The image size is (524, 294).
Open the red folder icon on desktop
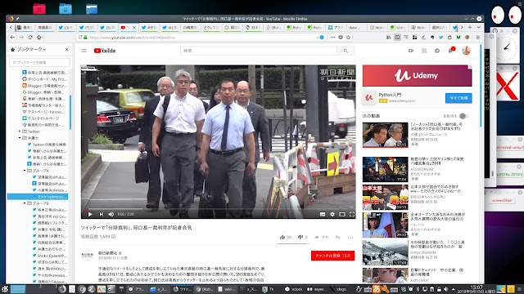click(x=39, y=9)
